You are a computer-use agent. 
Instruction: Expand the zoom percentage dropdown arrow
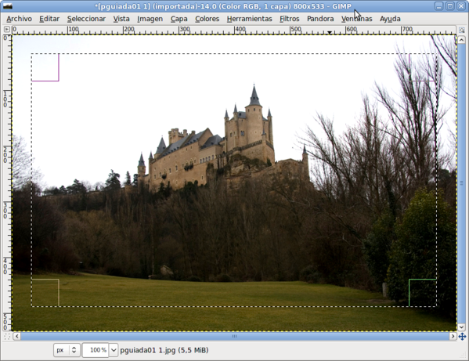pyautogui.click(x=114, y=350)
